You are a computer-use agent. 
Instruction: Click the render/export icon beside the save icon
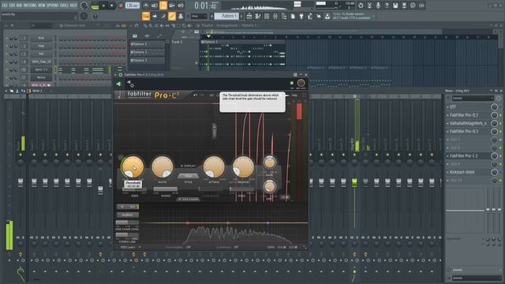click(x=404, y=6)
